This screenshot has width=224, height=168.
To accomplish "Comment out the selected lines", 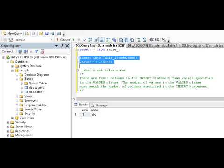I will (139, 40).
